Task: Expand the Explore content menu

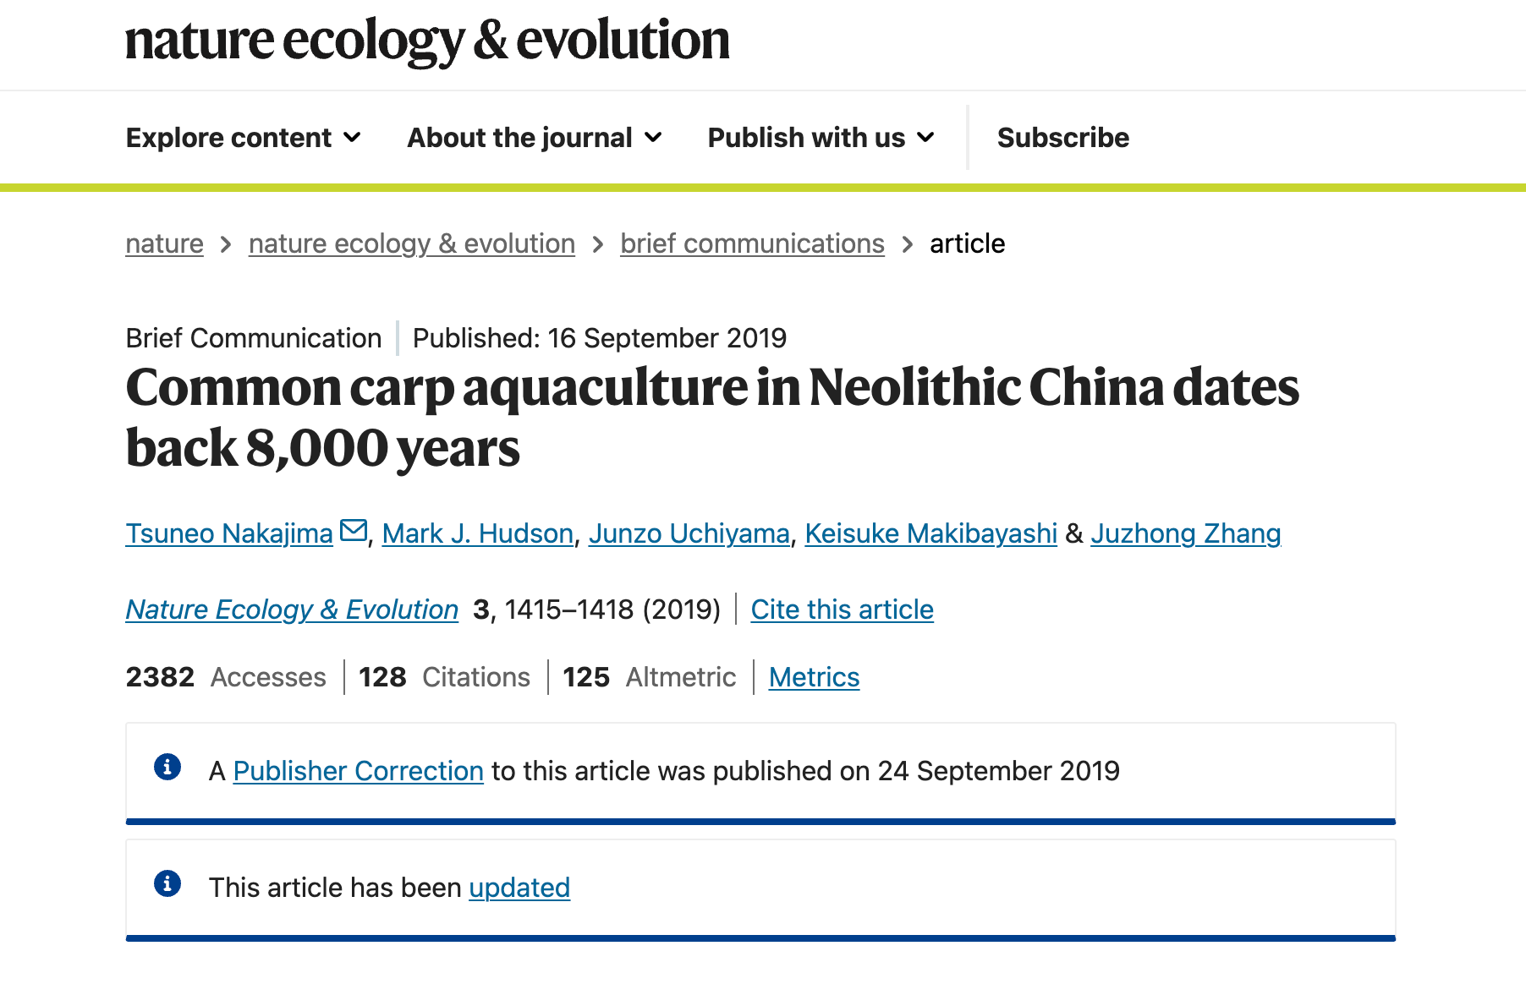Action: [x=244, y=138]
